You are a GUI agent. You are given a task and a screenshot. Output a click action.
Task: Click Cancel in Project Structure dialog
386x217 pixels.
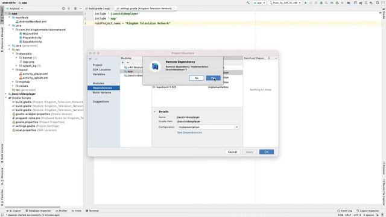[232, 152]
